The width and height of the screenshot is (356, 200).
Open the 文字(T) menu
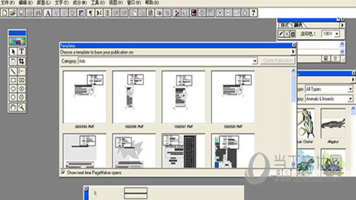(61, 3)
